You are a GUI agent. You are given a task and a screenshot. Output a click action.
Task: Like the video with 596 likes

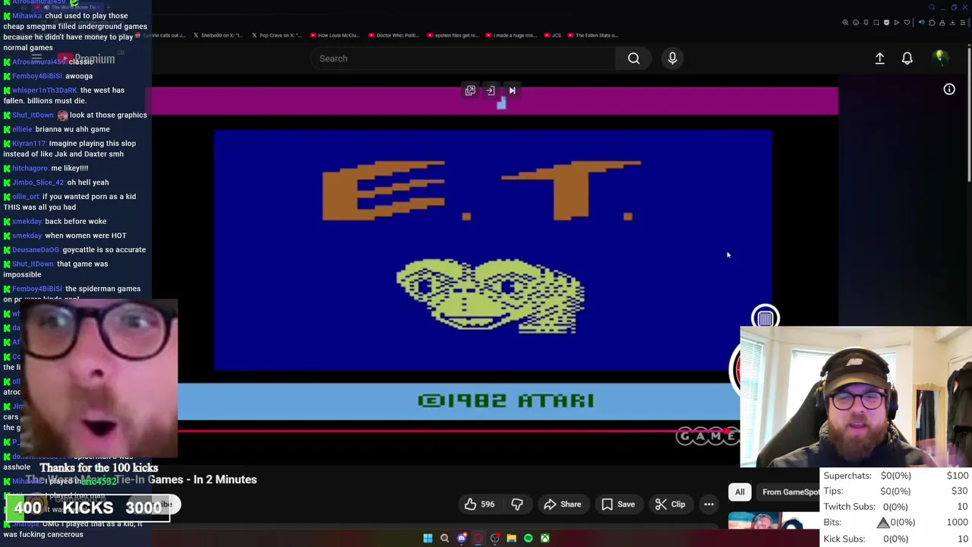coord(480,504)
